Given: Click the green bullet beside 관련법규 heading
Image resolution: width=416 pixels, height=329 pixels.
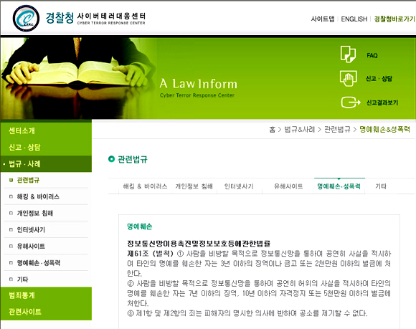Looking at the screenshot, I should pyautogui.click(x=111, y=159).
